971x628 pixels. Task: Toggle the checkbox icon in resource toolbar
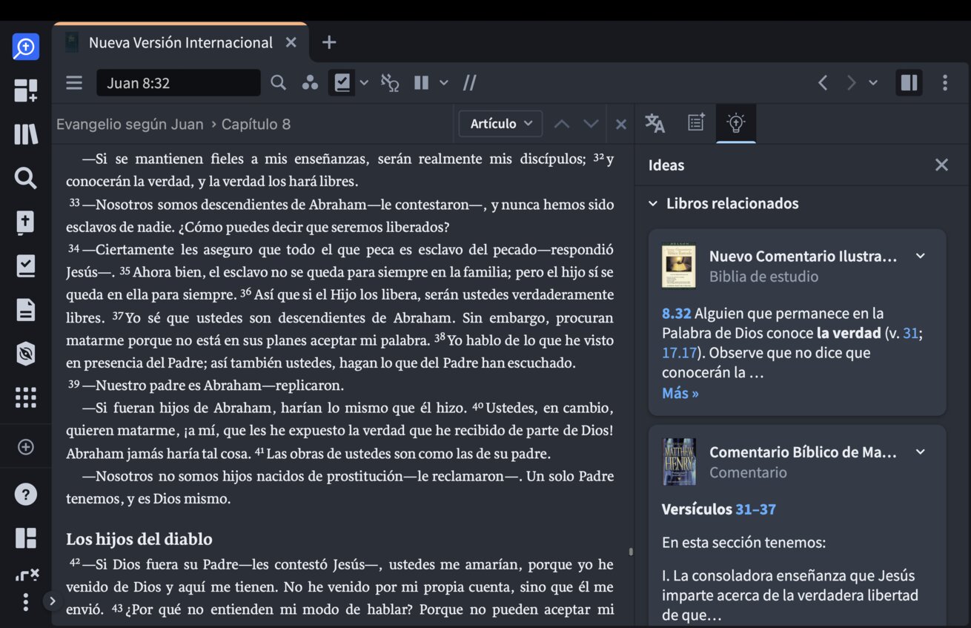(x=342, y=82)
